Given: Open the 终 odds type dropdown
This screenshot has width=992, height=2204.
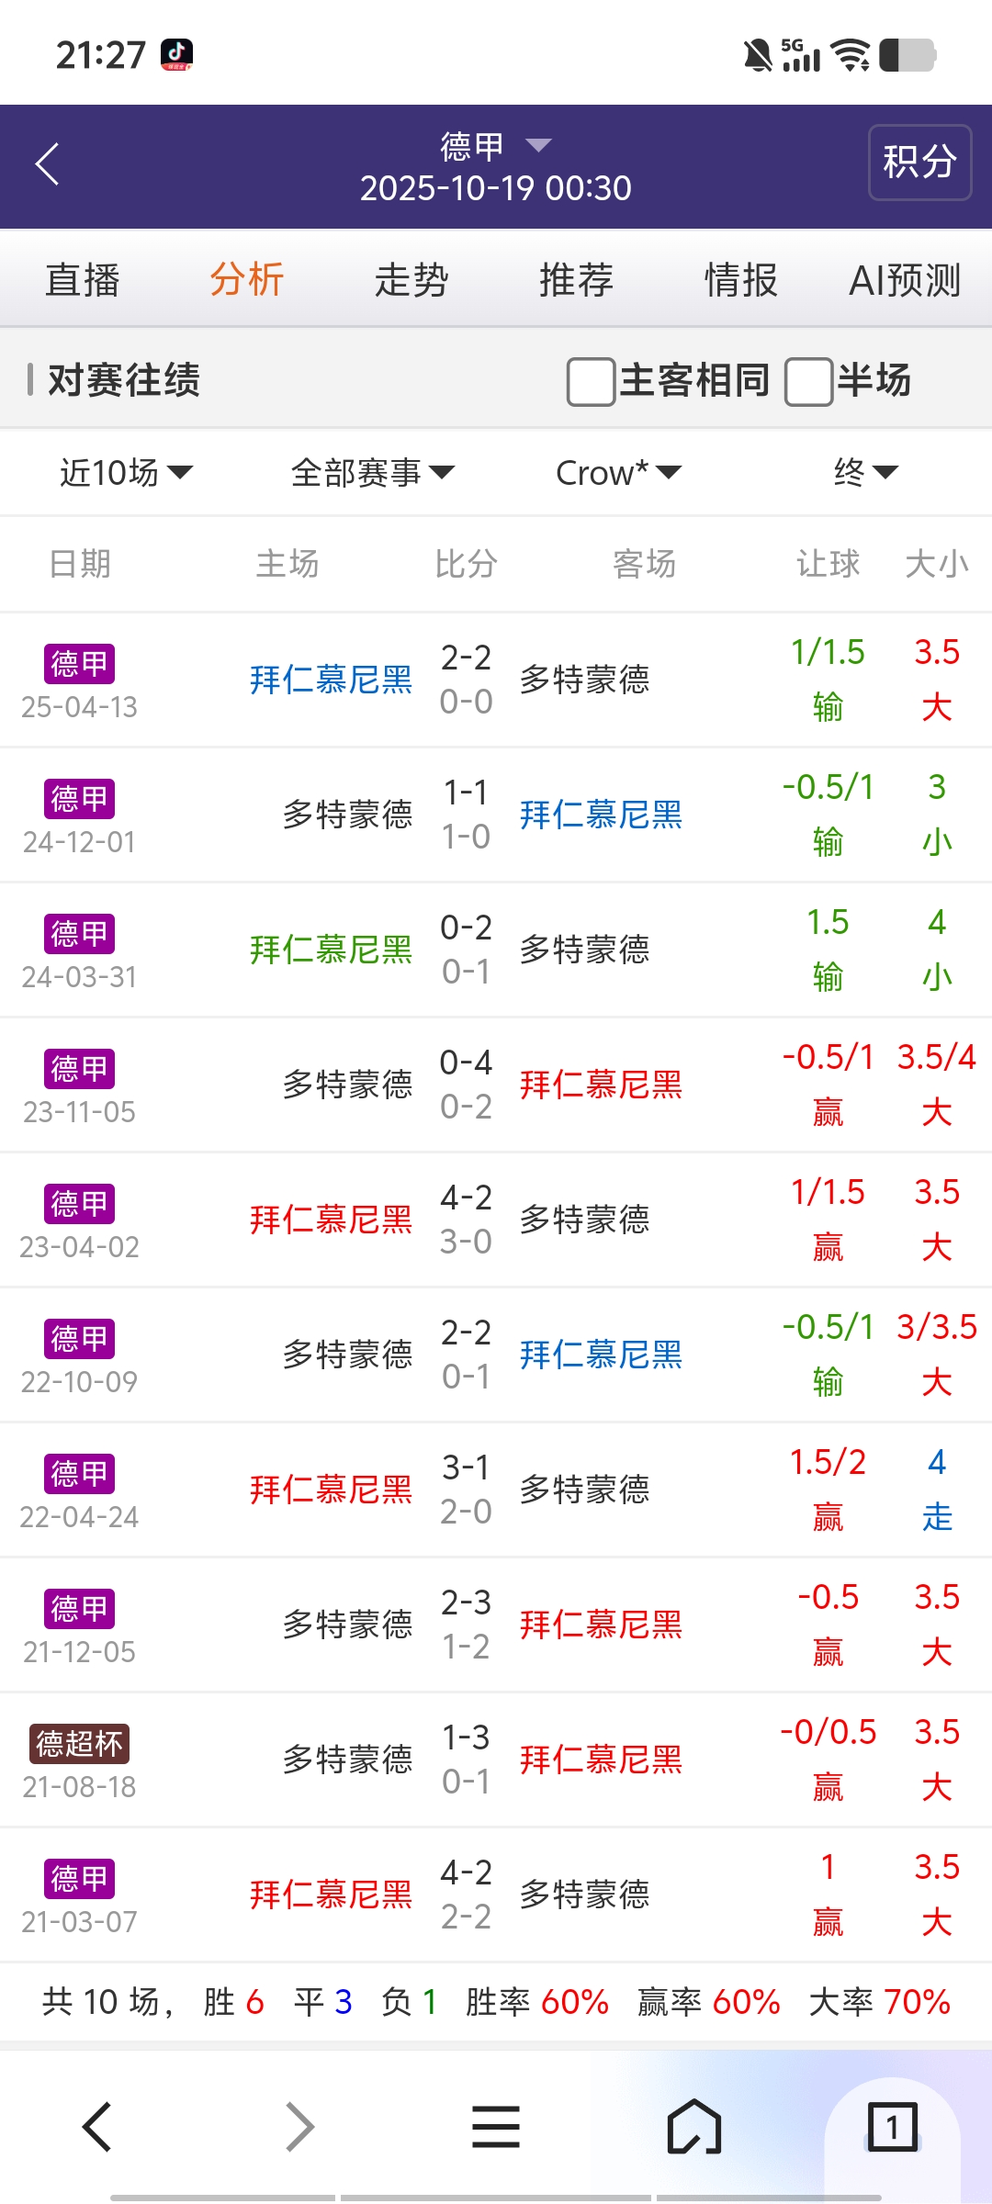Looking at the screenshot, I should pyautogui.click(x=864, y=473).
